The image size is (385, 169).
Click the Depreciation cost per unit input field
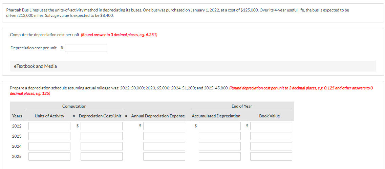[86, 48]
